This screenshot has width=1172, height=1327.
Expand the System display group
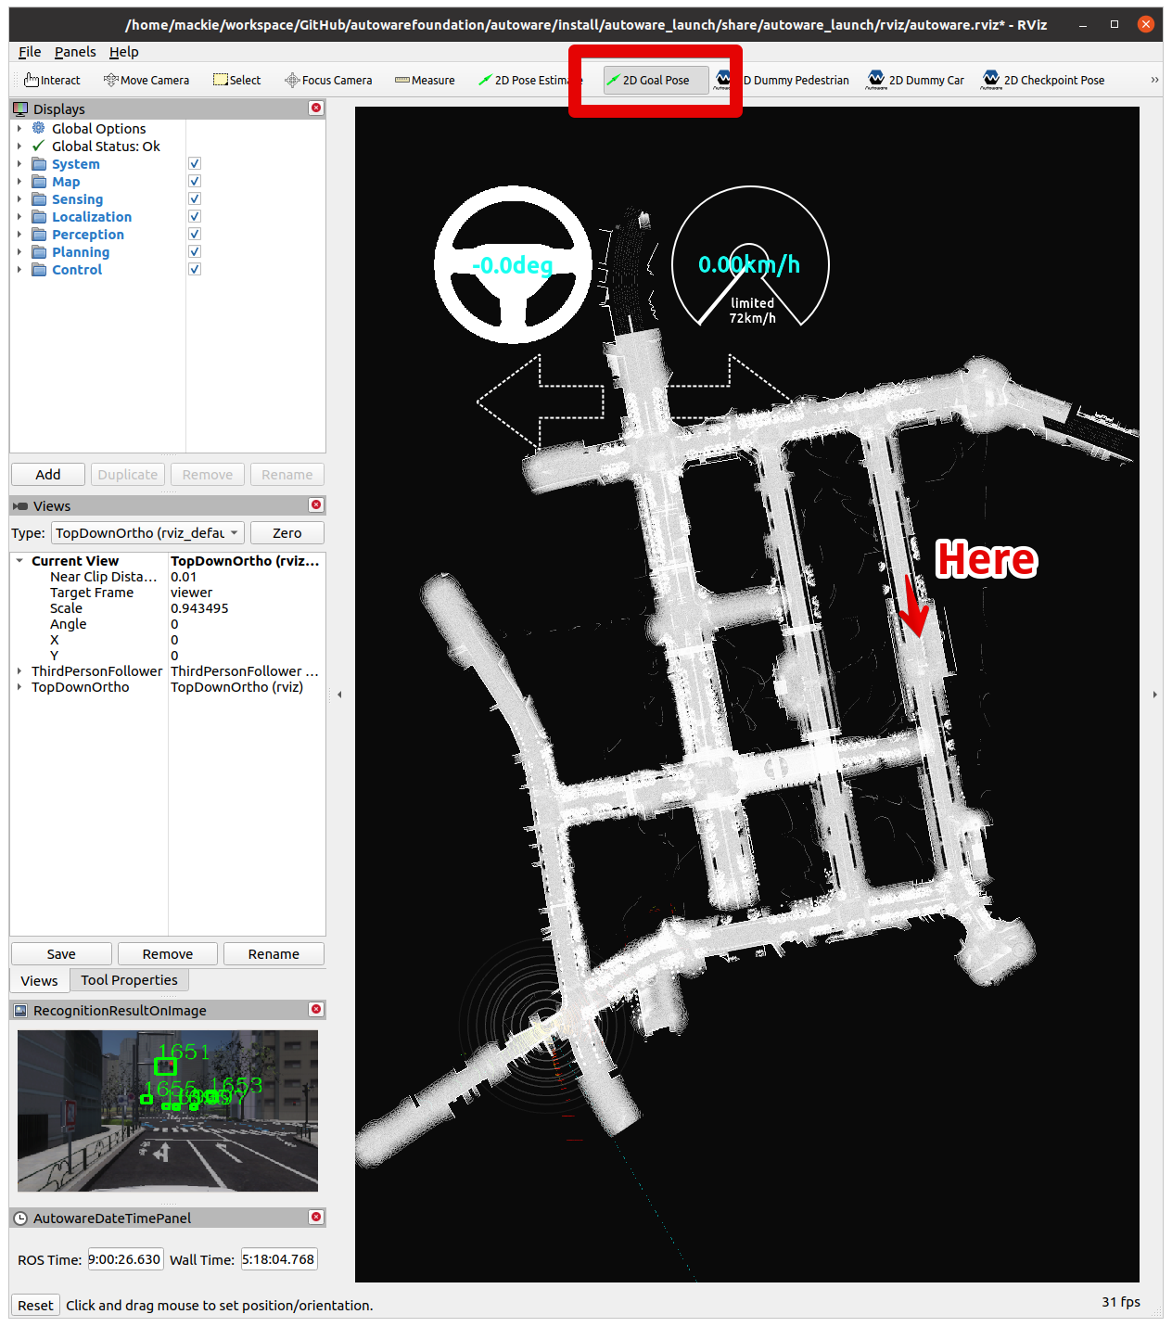(19, 164)
